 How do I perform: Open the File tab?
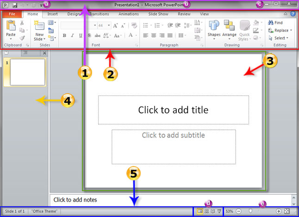click(12, 14)
